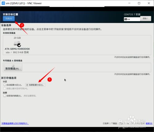154x132 pixels.
Task: Click the sda / 992.5 KiB free text
Action: (17, 52)
